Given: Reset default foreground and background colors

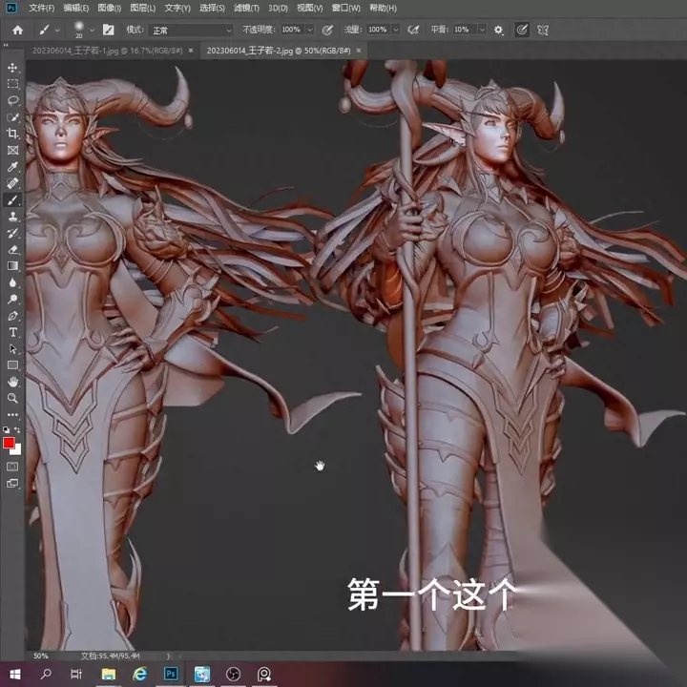Looking at the screenshot, I should 6,430.
